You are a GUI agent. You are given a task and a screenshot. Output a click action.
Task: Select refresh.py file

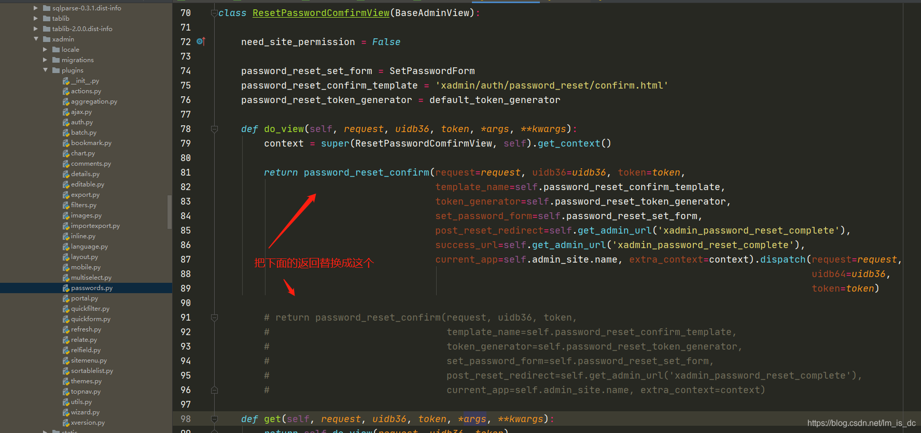[x=86, y=329]
